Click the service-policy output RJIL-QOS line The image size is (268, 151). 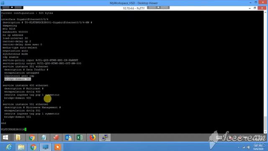click(42, 63)
